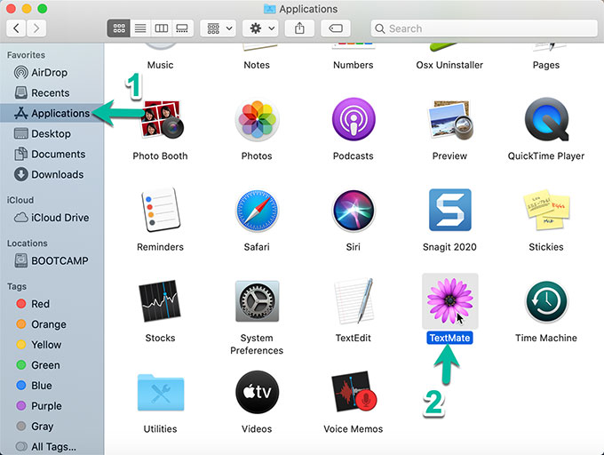Select the Time Machine icon
604x455 pixels.
(x=546, y=301)
